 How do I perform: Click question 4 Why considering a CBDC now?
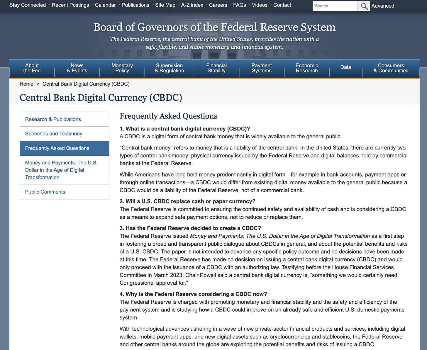(193, 294)
